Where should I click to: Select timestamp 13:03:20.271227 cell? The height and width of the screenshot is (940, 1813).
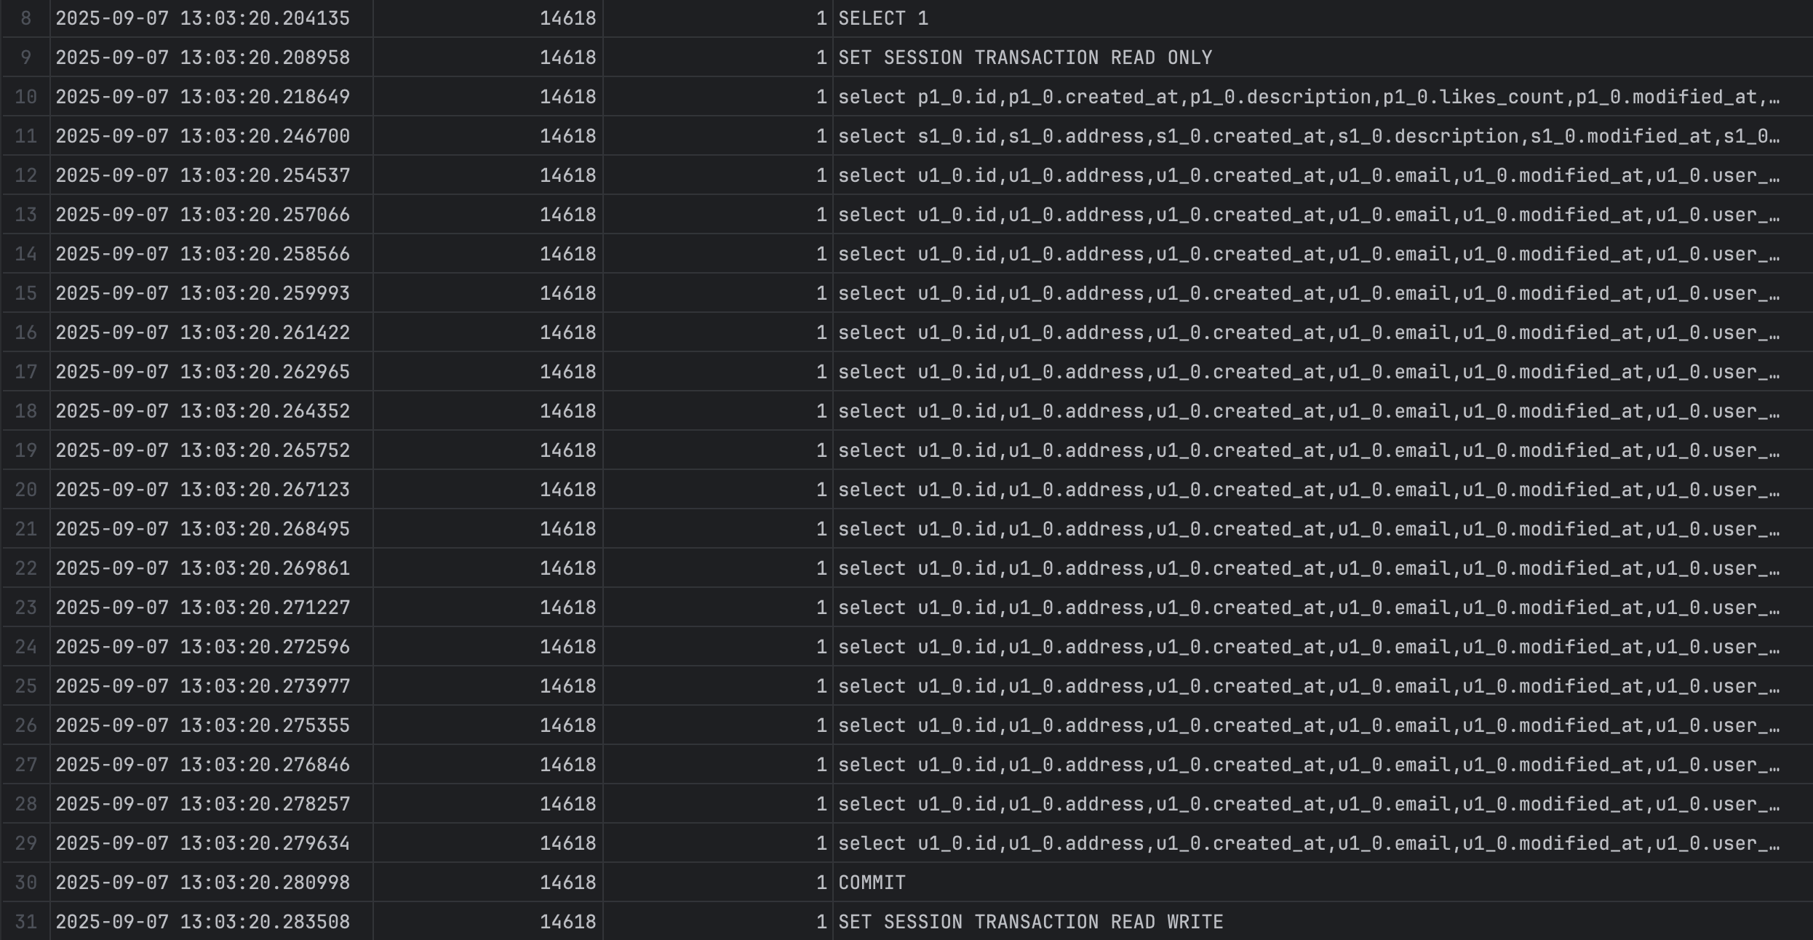(202, 608)
